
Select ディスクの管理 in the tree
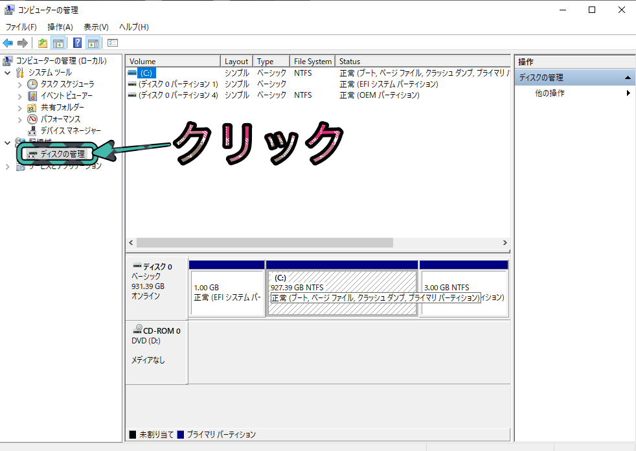point(62,154)
